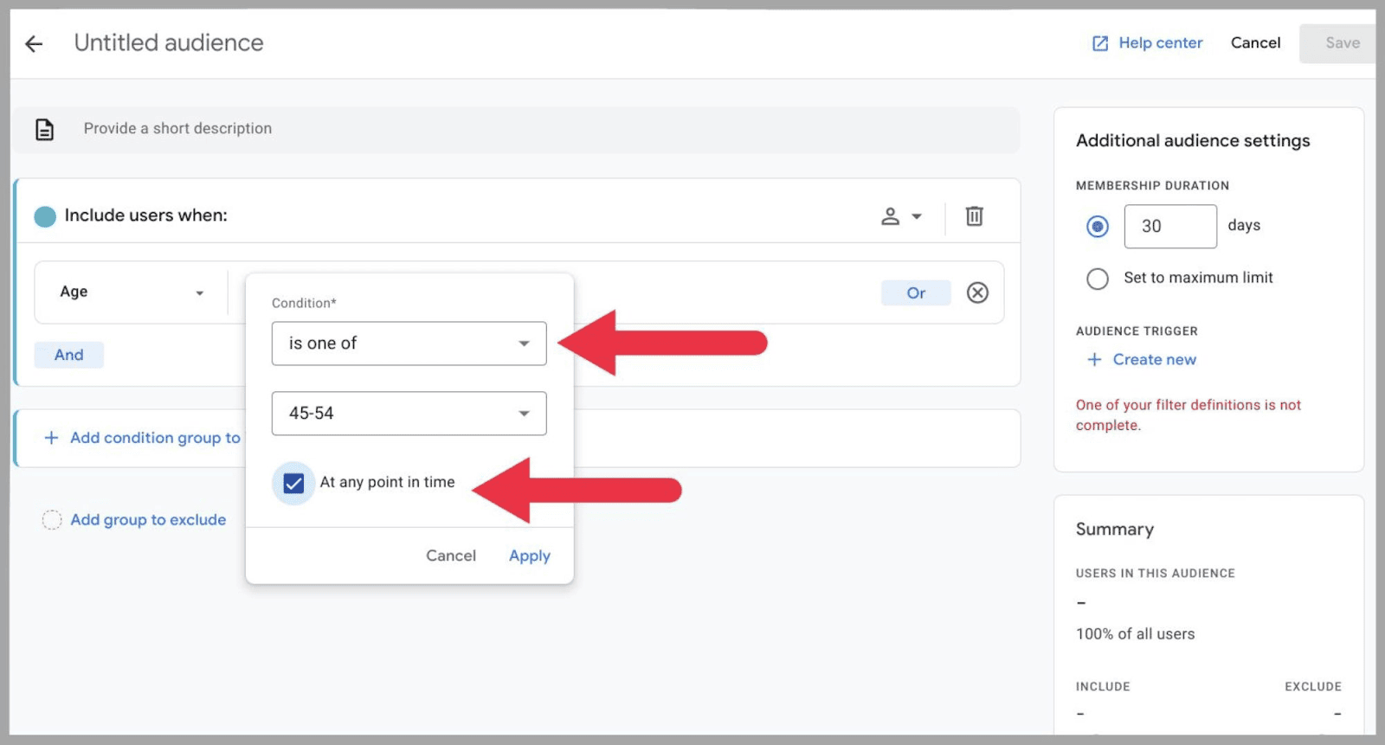Delete the include group with the trash icon
The height and width of the screenshot is (745, 1385).
(x=974, y=215)
